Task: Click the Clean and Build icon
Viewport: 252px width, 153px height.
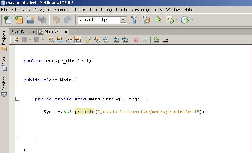Action: pyautogui.click(x=146, y=20)
